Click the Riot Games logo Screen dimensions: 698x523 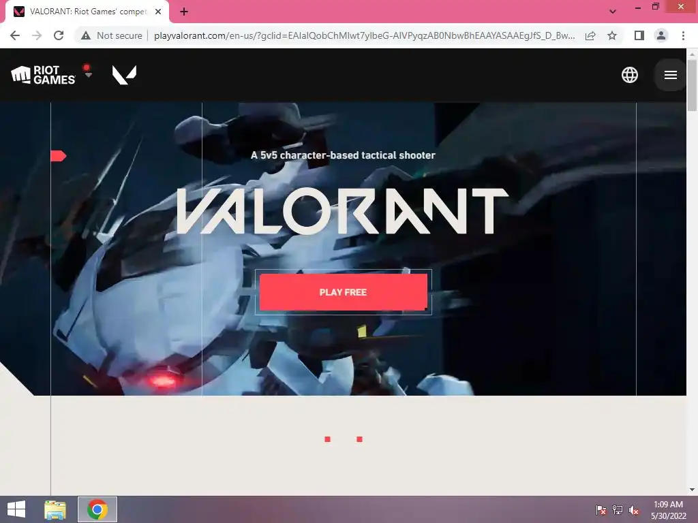43,75
